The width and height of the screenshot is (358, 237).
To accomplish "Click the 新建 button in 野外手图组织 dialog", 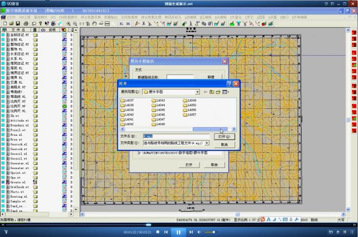I will pos(211,77).
